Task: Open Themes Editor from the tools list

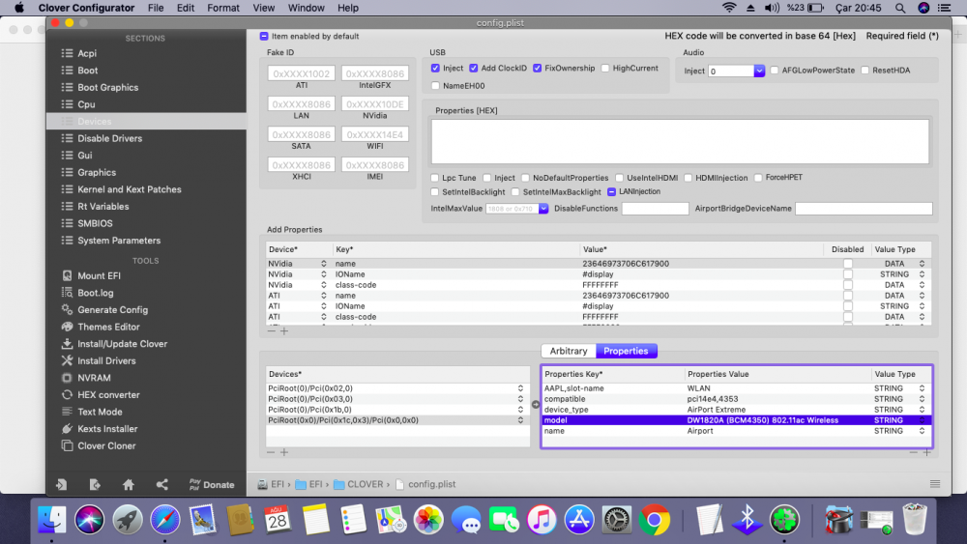Action: point(108,328)
